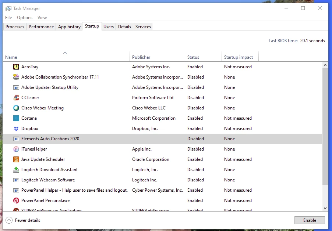Click the Enable button
332x231 pixels.
(310, 220)
